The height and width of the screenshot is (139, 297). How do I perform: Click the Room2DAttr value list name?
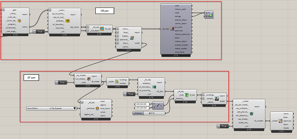pos(32,109)
